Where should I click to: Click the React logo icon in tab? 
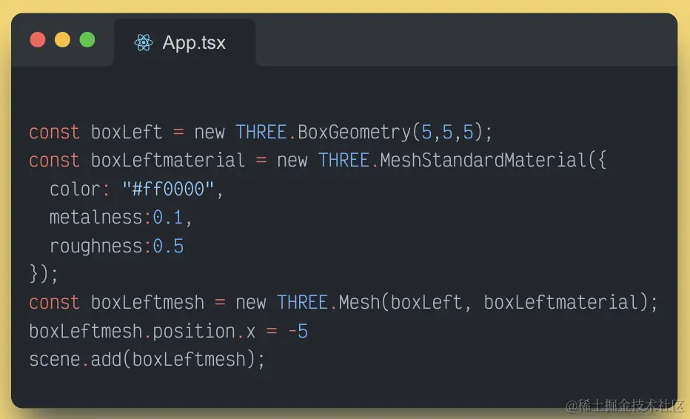coord(144,43)
